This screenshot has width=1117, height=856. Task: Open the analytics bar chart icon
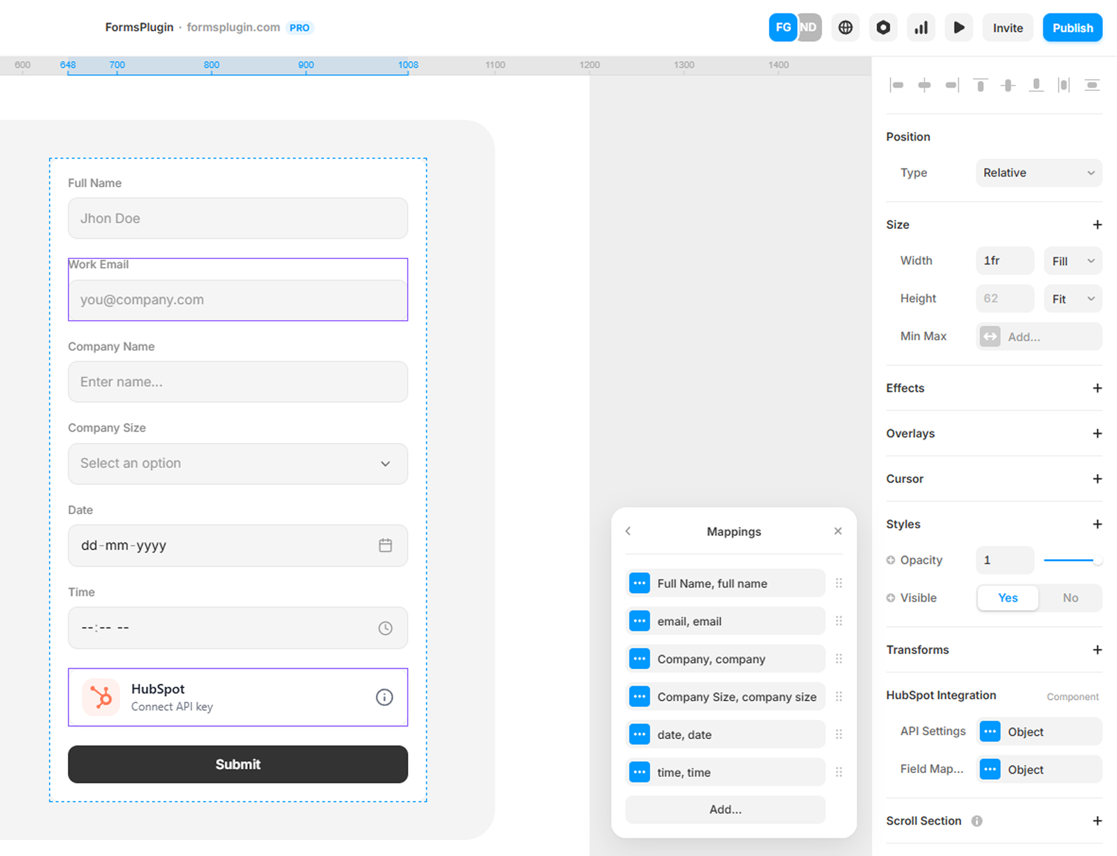coord(921,27)
